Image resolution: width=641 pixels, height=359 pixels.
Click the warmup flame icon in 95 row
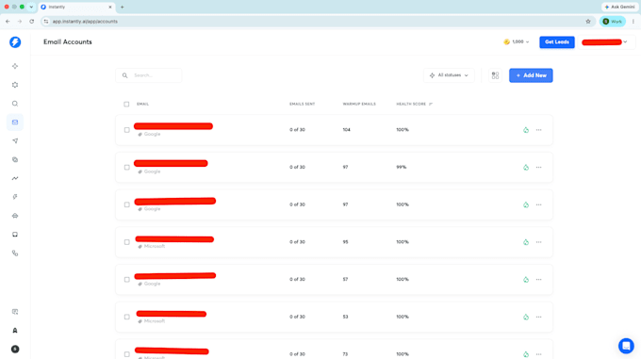pos(526,242)
